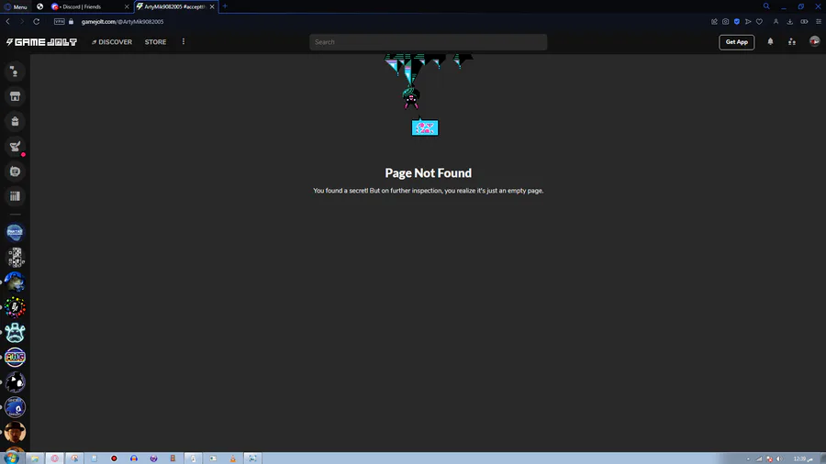This screenshot has height=464, width=826.
Task: Close the ArtyMik9082005 tab
Action: (212, 6)
